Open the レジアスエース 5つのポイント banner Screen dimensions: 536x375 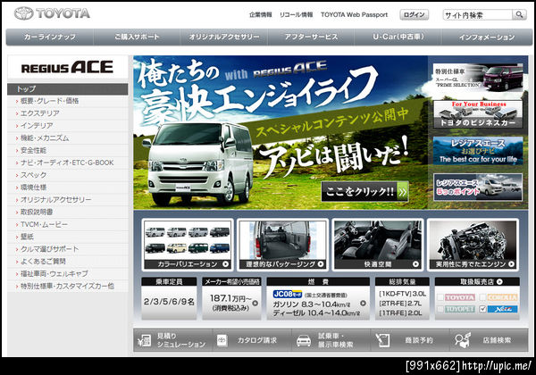478,187
